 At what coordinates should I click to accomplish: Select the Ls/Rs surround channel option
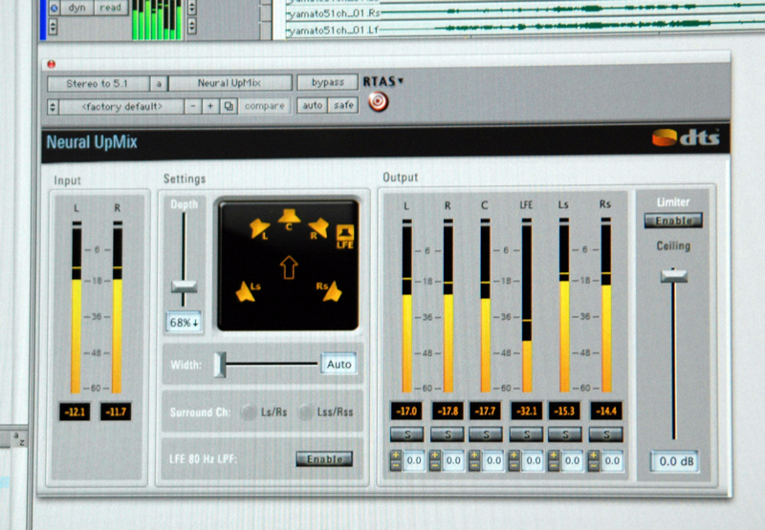click(x=249, y=412)
